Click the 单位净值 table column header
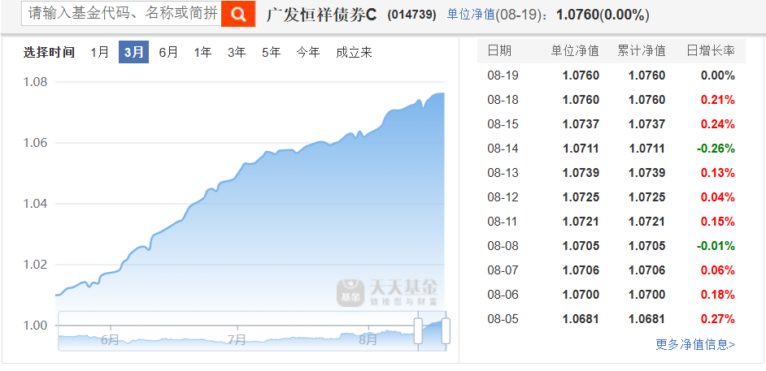766x371 pixels. pos(576,50)
